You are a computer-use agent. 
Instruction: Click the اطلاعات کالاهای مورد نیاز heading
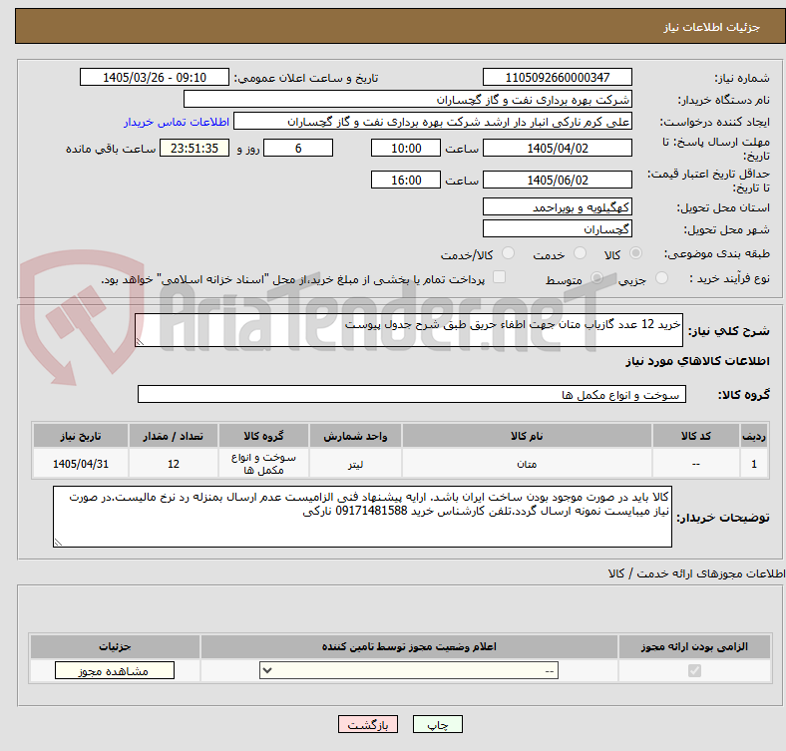(x=697, y=361)
